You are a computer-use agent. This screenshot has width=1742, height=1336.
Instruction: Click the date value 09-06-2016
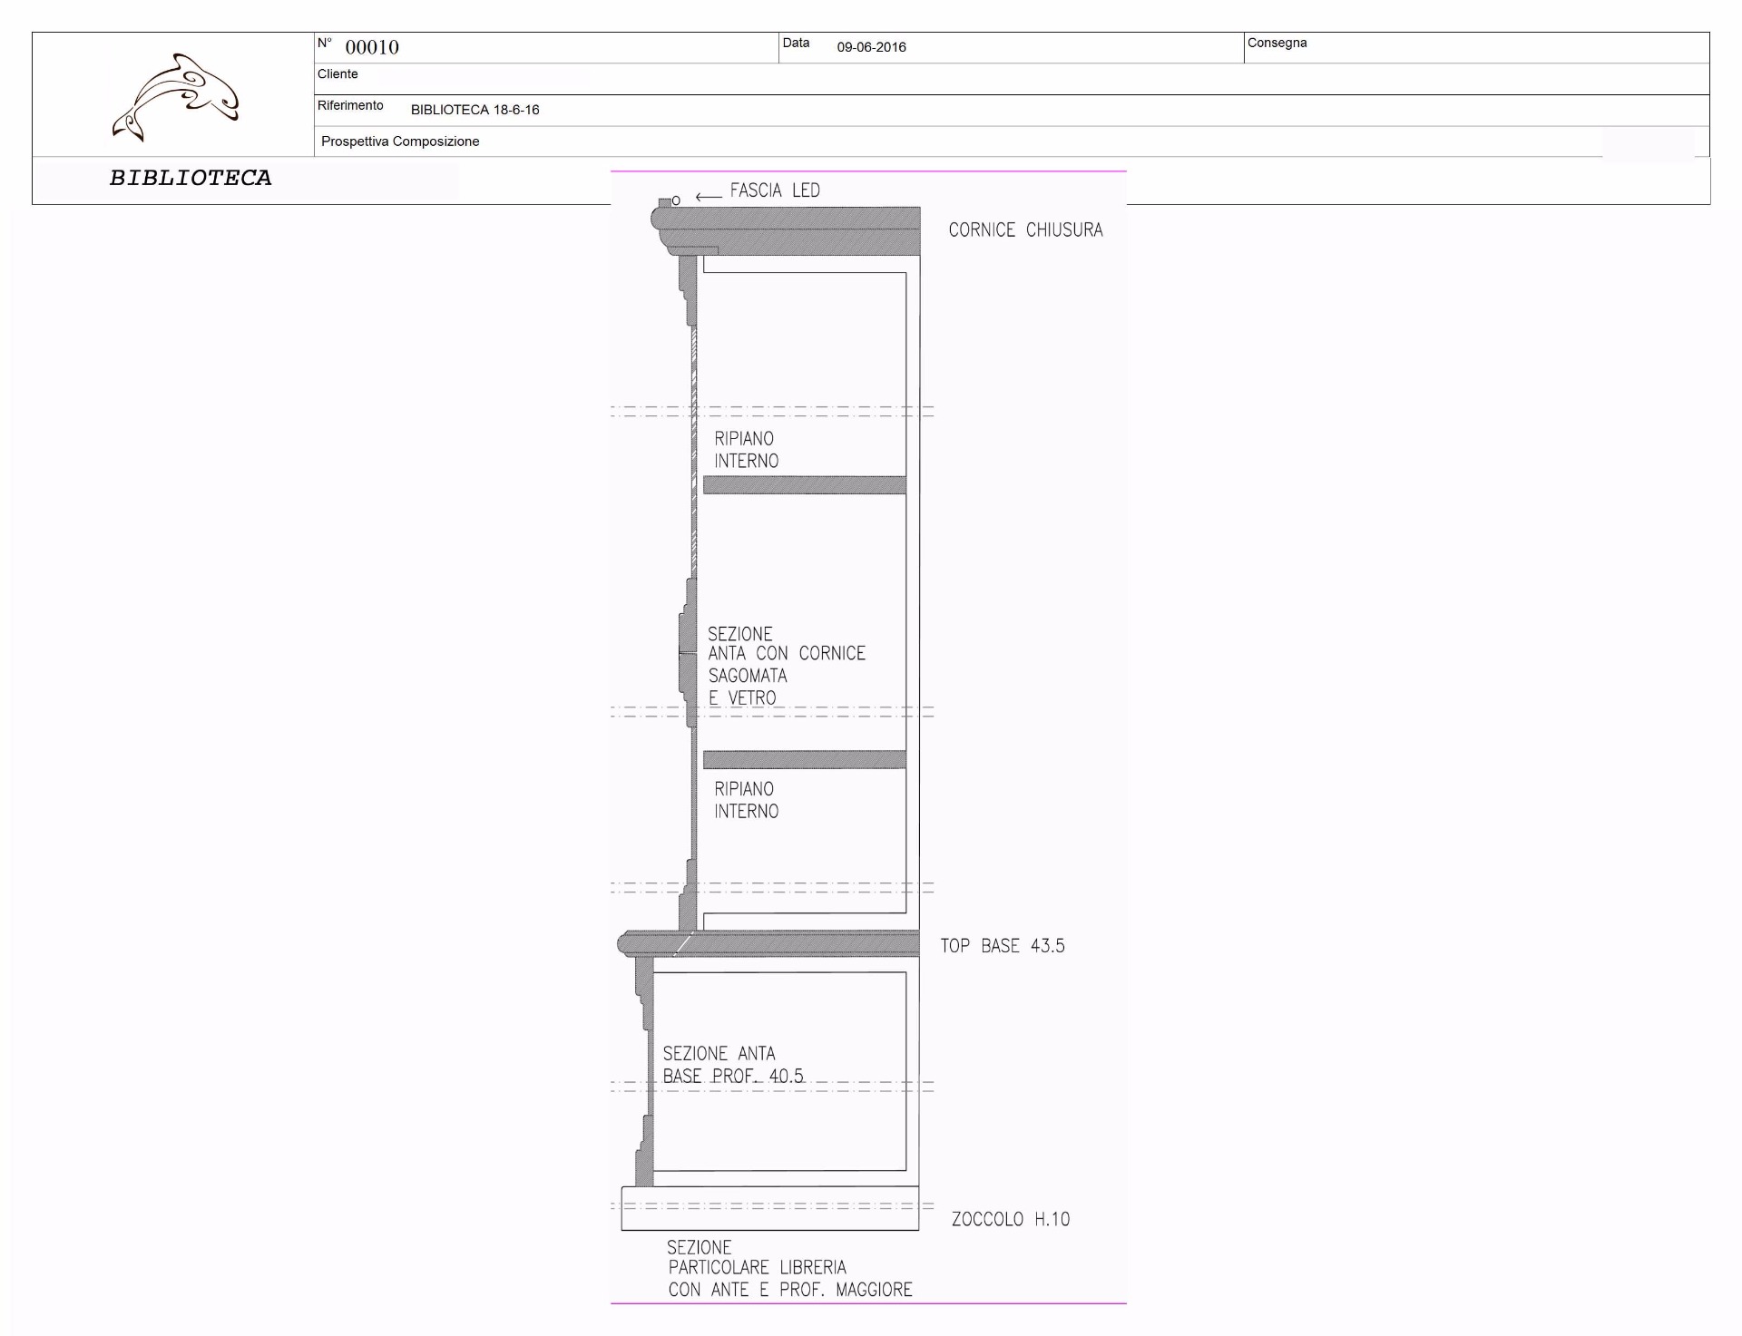click(x=871, y=47)
